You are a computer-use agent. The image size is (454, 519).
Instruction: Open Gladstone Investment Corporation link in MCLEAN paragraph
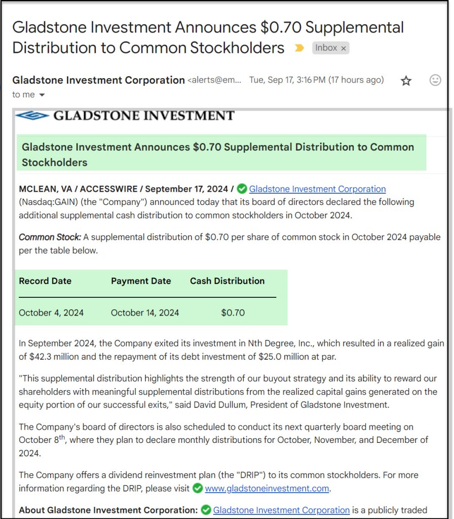[317, 189]
